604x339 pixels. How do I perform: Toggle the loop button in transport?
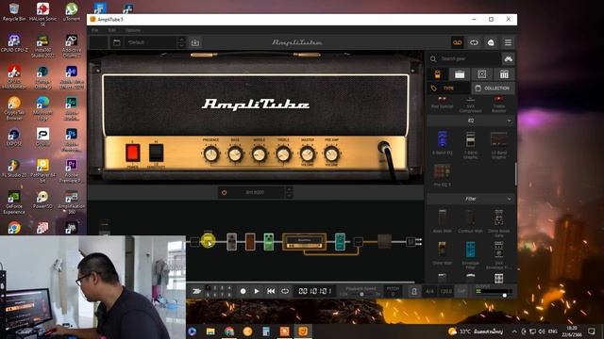(x=285, y=291)
